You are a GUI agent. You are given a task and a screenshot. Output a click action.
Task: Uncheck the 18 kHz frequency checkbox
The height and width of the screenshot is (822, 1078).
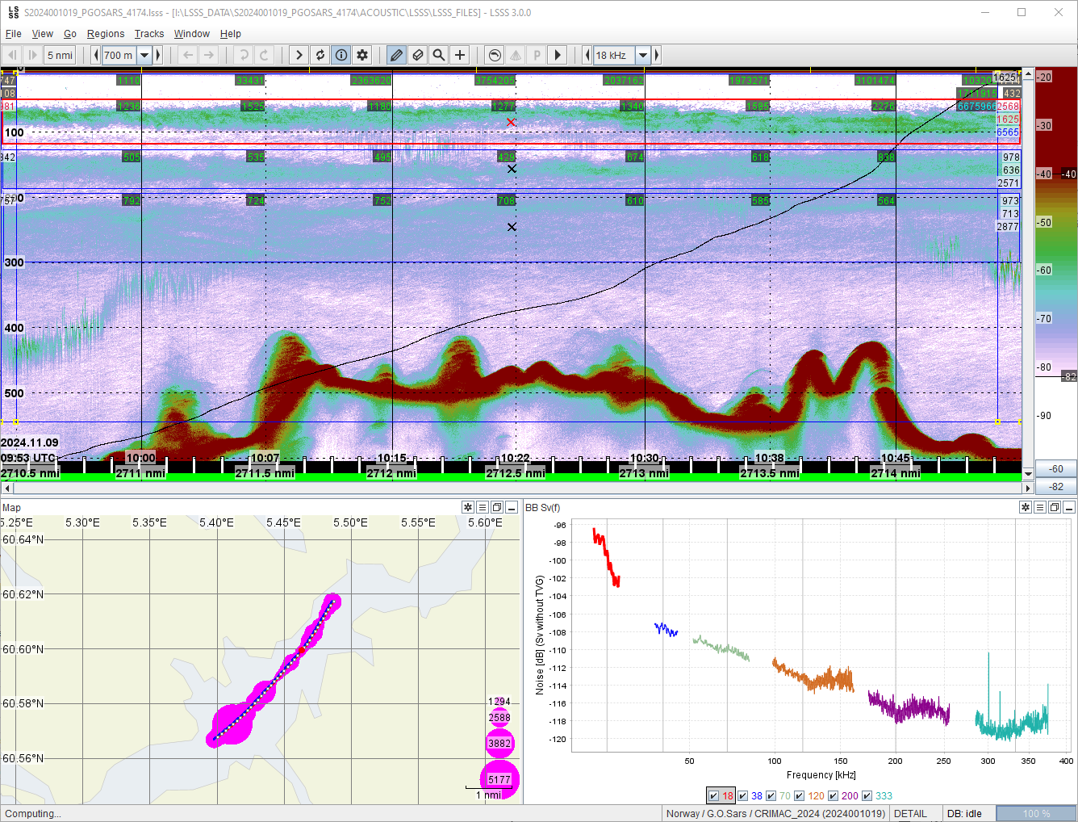tap(713, 795)
